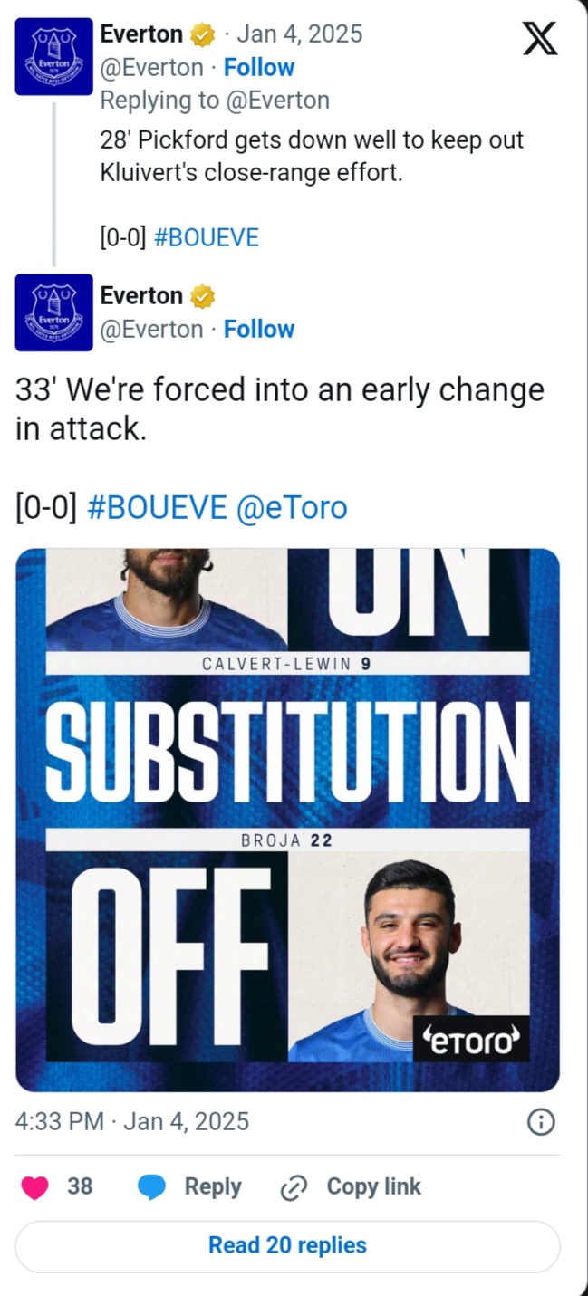Click the heart like icon
Image resolution: width=588 pixels, height=1296 pixels.
click(x=34, y=1187)
